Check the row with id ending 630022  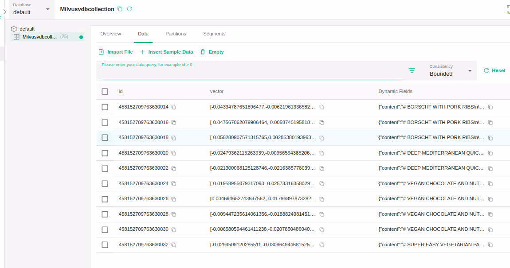(x=105, y=168)
